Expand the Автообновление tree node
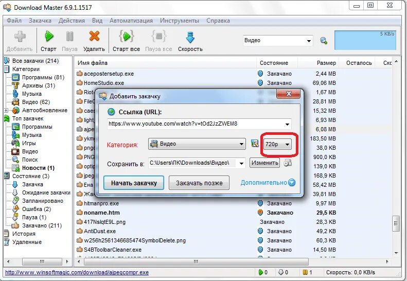Image resolution: width=407 pixels, height=281 pixels. (6, 110)
